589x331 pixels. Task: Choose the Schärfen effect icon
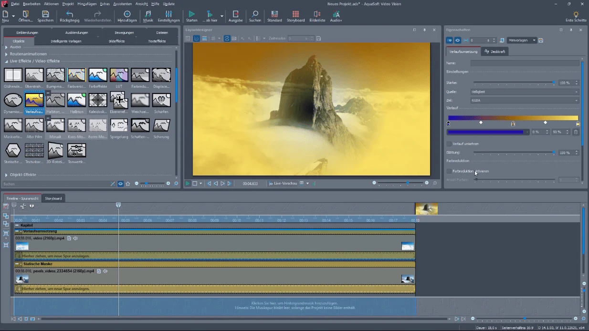161,100
